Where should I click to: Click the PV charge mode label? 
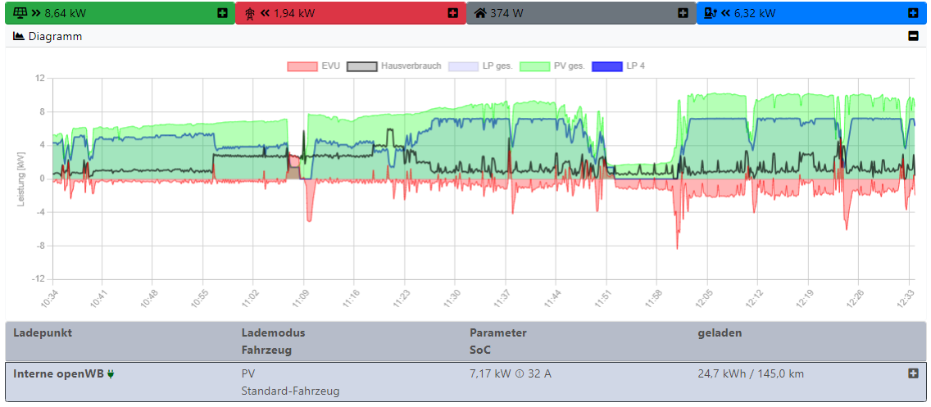248,374
